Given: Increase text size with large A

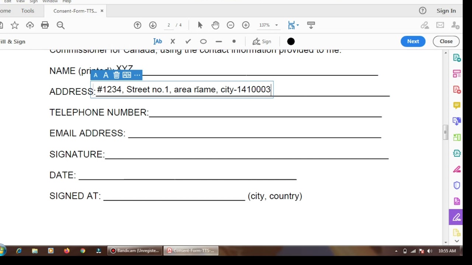Looking at the screenshot, I should [x=106, y=75].
